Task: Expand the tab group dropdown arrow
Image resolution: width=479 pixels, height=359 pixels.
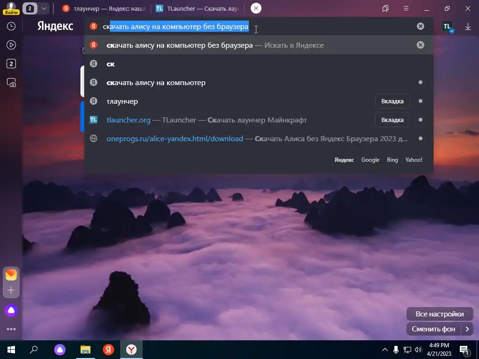Action: tap(44, 8)
